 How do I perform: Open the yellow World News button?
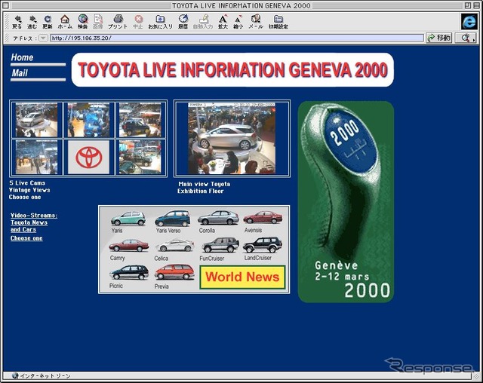click(x=242, y=277)
